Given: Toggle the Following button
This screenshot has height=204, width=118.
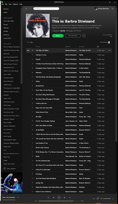Looking at the screenshot, I should point(73,36).
